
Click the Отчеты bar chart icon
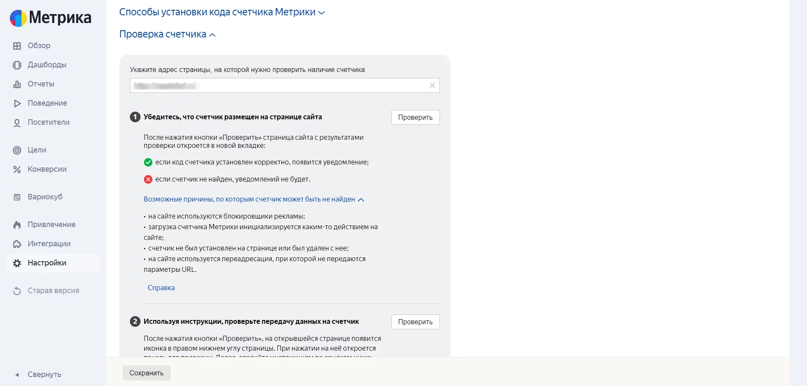click(x=17, y=84)
